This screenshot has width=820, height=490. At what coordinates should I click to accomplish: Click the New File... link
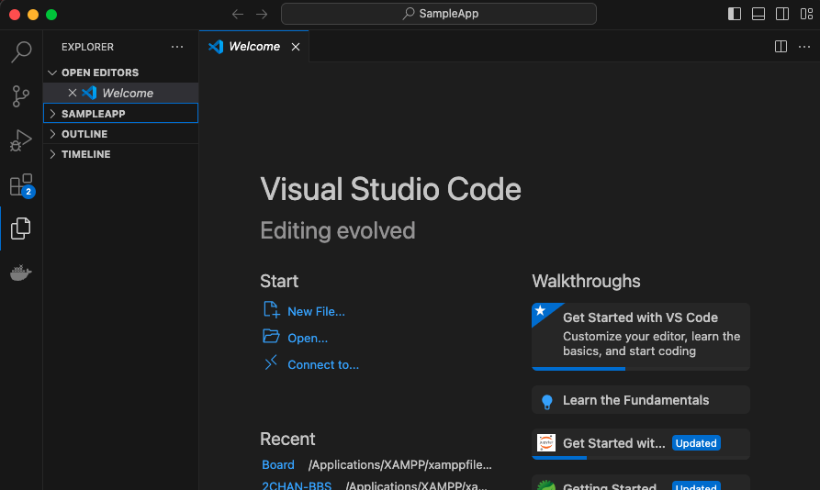pos(317,311)
